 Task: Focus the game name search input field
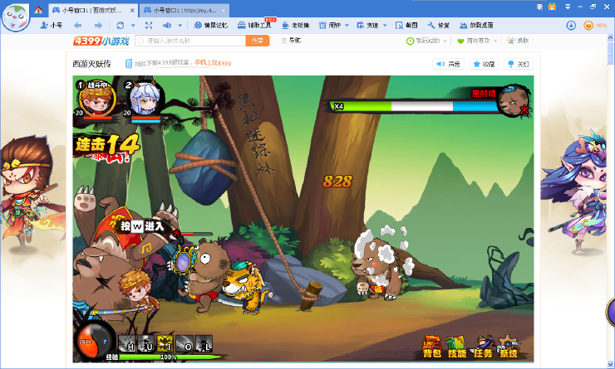(190, 41)
